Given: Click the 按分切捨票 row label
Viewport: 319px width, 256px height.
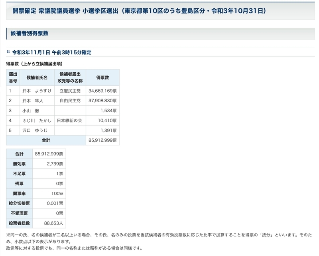Looking at the screenshot, I should [x=19, y=203].
